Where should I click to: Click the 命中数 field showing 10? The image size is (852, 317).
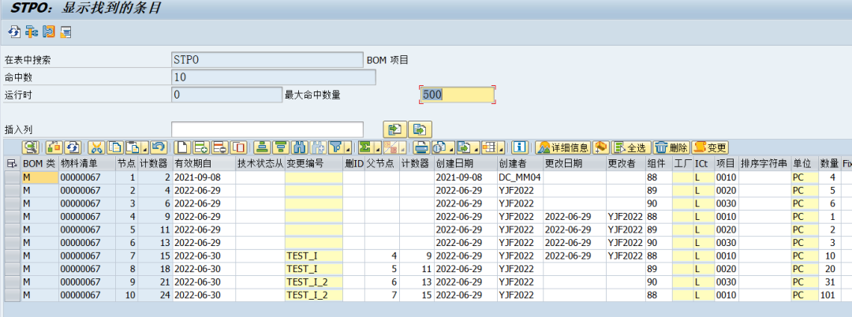point(273,77)
